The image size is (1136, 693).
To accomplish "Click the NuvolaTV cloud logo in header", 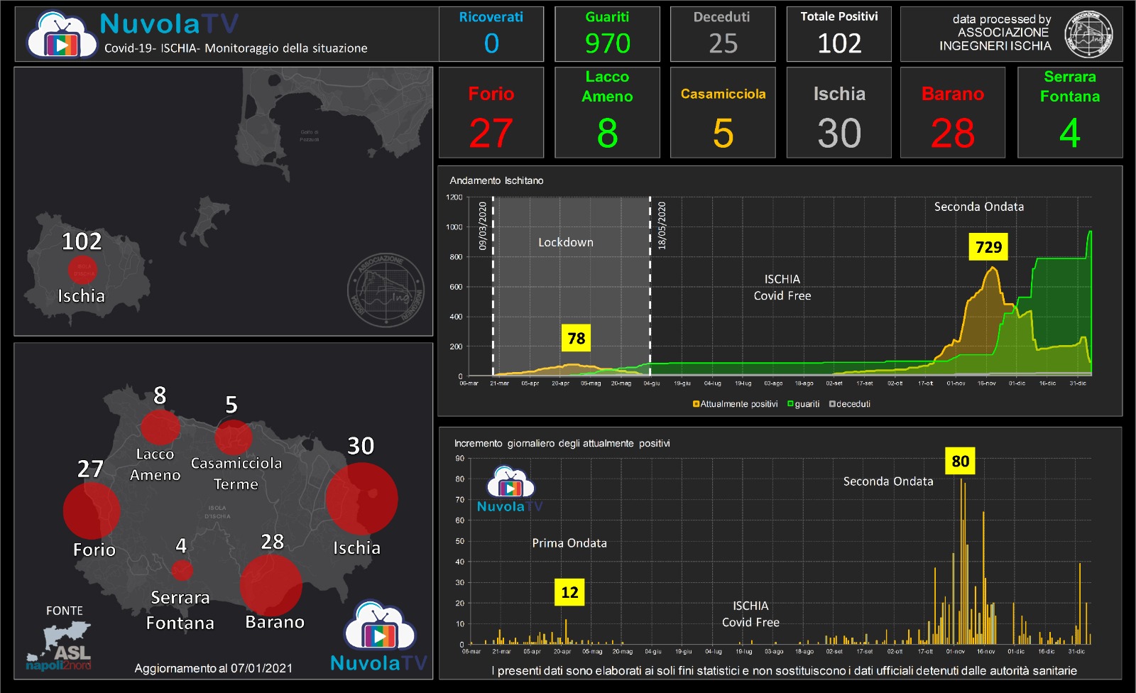I will coord(62,35).
